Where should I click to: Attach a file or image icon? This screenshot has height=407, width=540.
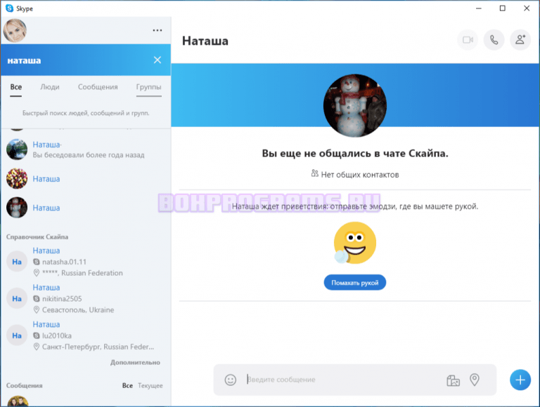click(x=454, y=380)
